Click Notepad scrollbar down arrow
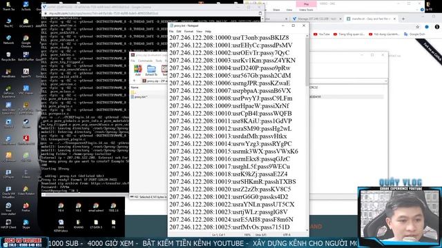The width and height of the screenshot is (442, 248). coord(307,230)
